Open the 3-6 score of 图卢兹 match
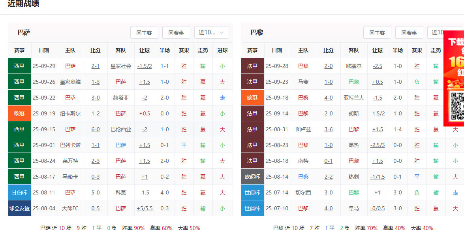The image size is (464, 230). (x=329, y=129)
